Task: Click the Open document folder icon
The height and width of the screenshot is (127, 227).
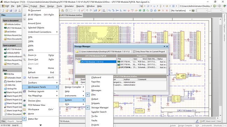Action: tap(7, 10)
